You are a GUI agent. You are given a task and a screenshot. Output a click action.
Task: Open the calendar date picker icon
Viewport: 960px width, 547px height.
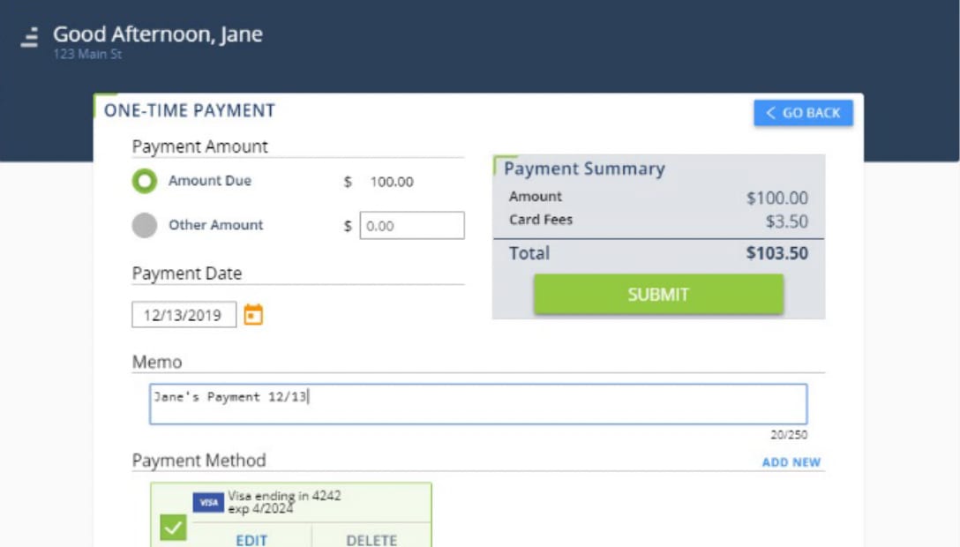(253, 314)
